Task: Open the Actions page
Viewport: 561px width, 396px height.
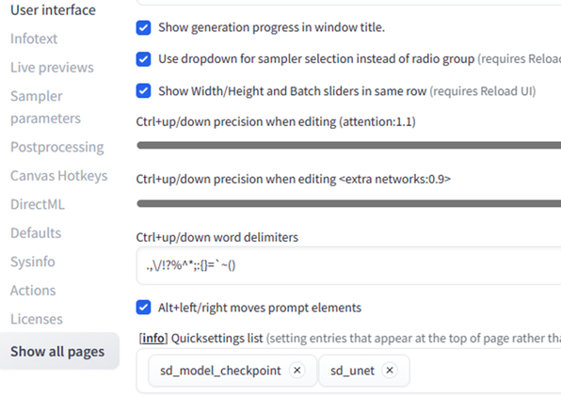Action: click(x=33, y=291)
